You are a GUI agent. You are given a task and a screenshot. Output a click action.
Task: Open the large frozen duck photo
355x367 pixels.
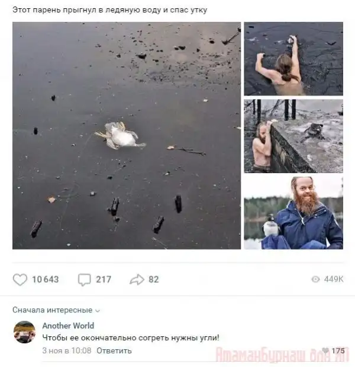[x=127, y=136]
